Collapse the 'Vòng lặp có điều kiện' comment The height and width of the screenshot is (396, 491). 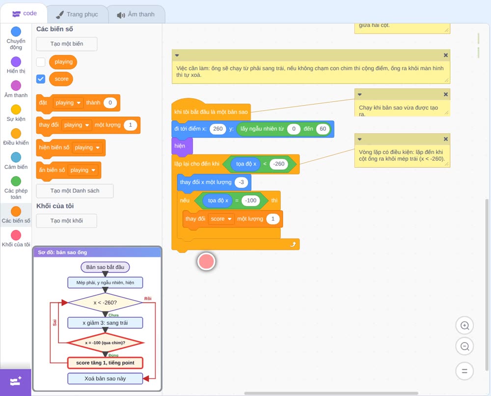[x=359, y=139]
